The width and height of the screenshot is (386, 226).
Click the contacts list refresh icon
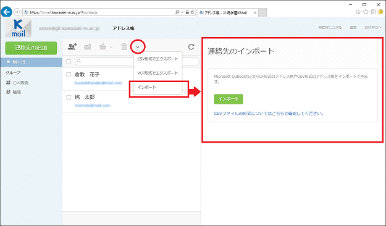pyautogui.click(x=191, y=46)
